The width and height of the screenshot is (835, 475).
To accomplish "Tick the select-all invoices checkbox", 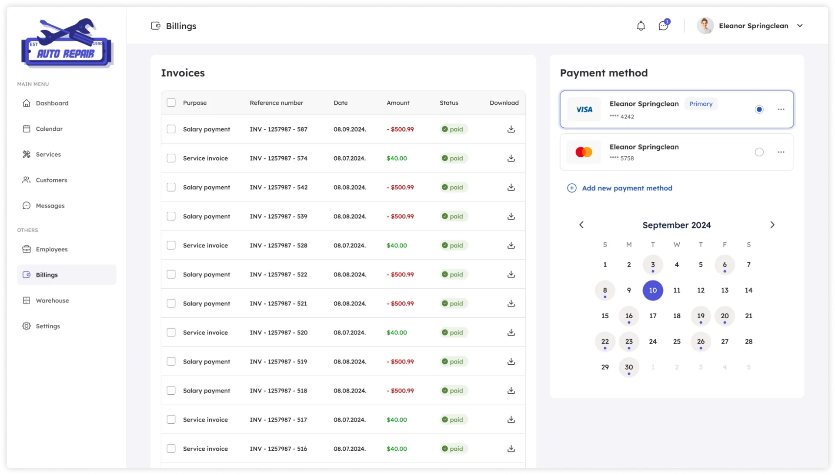I will [x=171, y=102].
